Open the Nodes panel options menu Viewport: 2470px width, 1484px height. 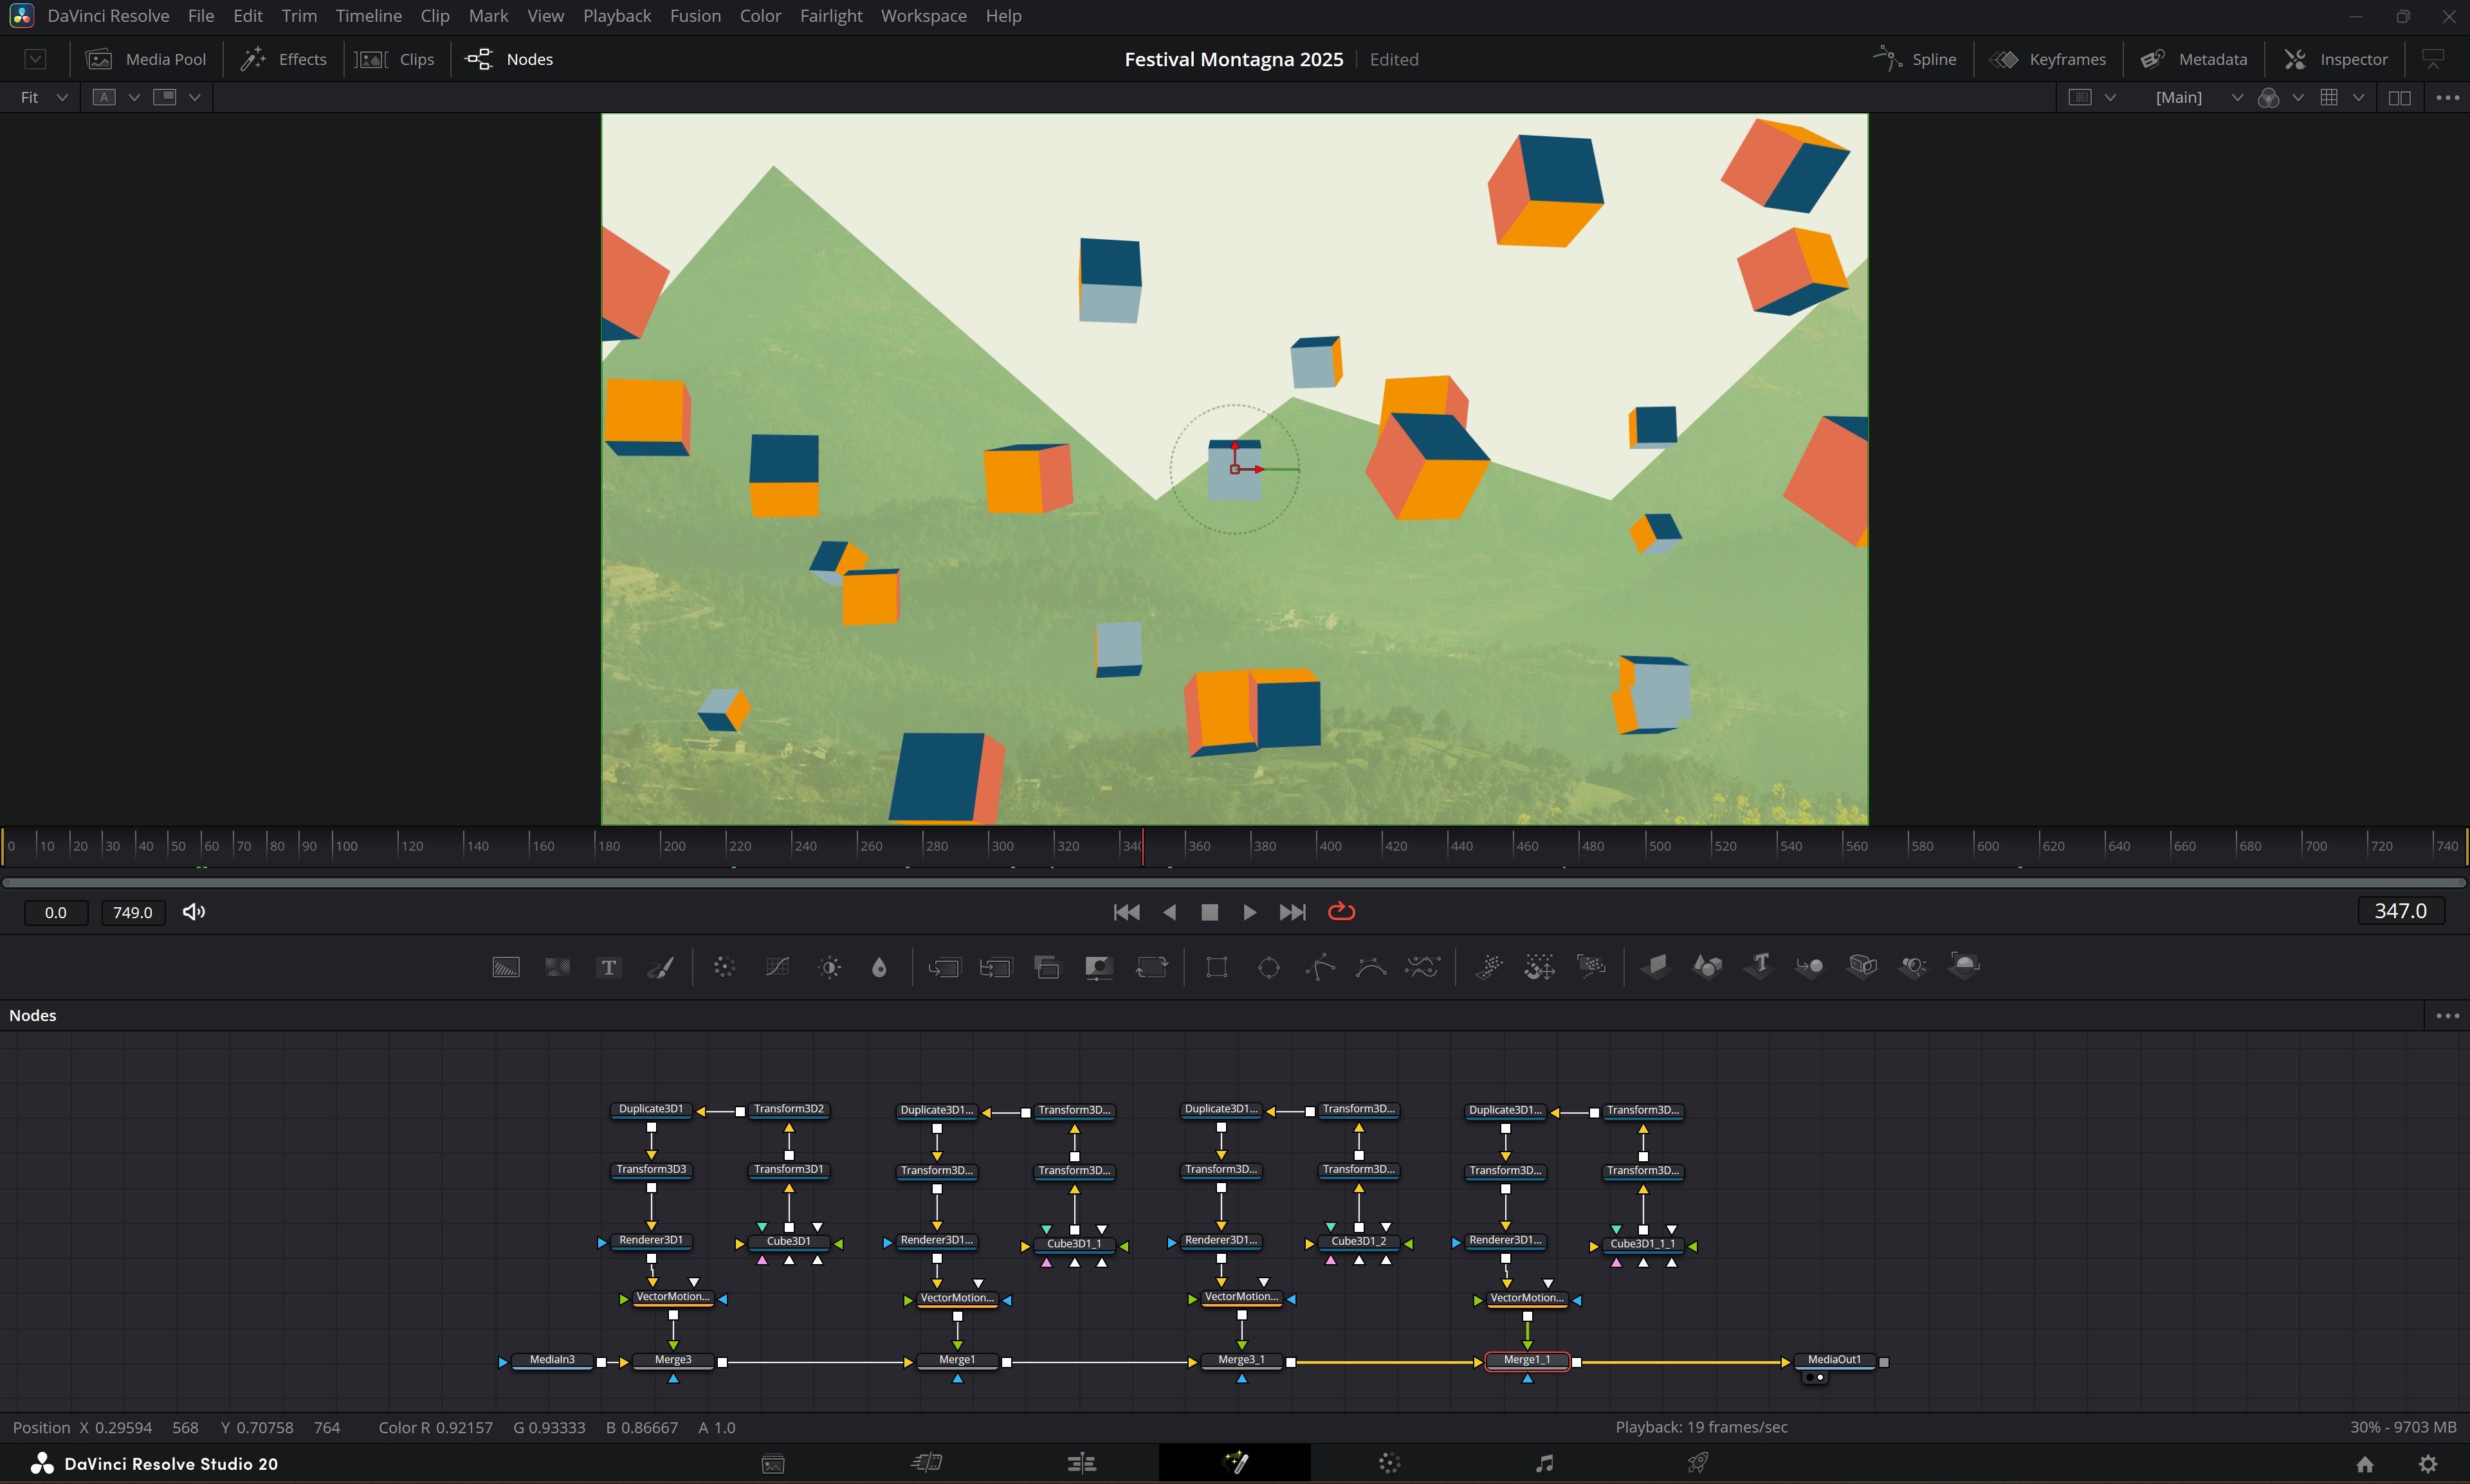(2447, 1015)
